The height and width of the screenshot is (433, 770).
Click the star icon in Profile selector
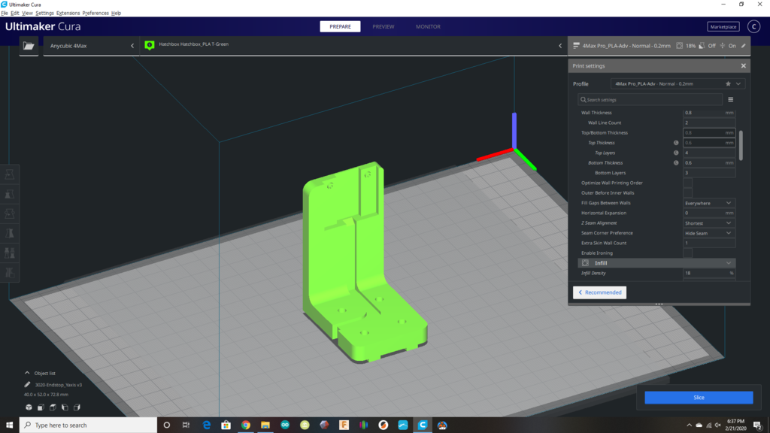pos(728,84)
